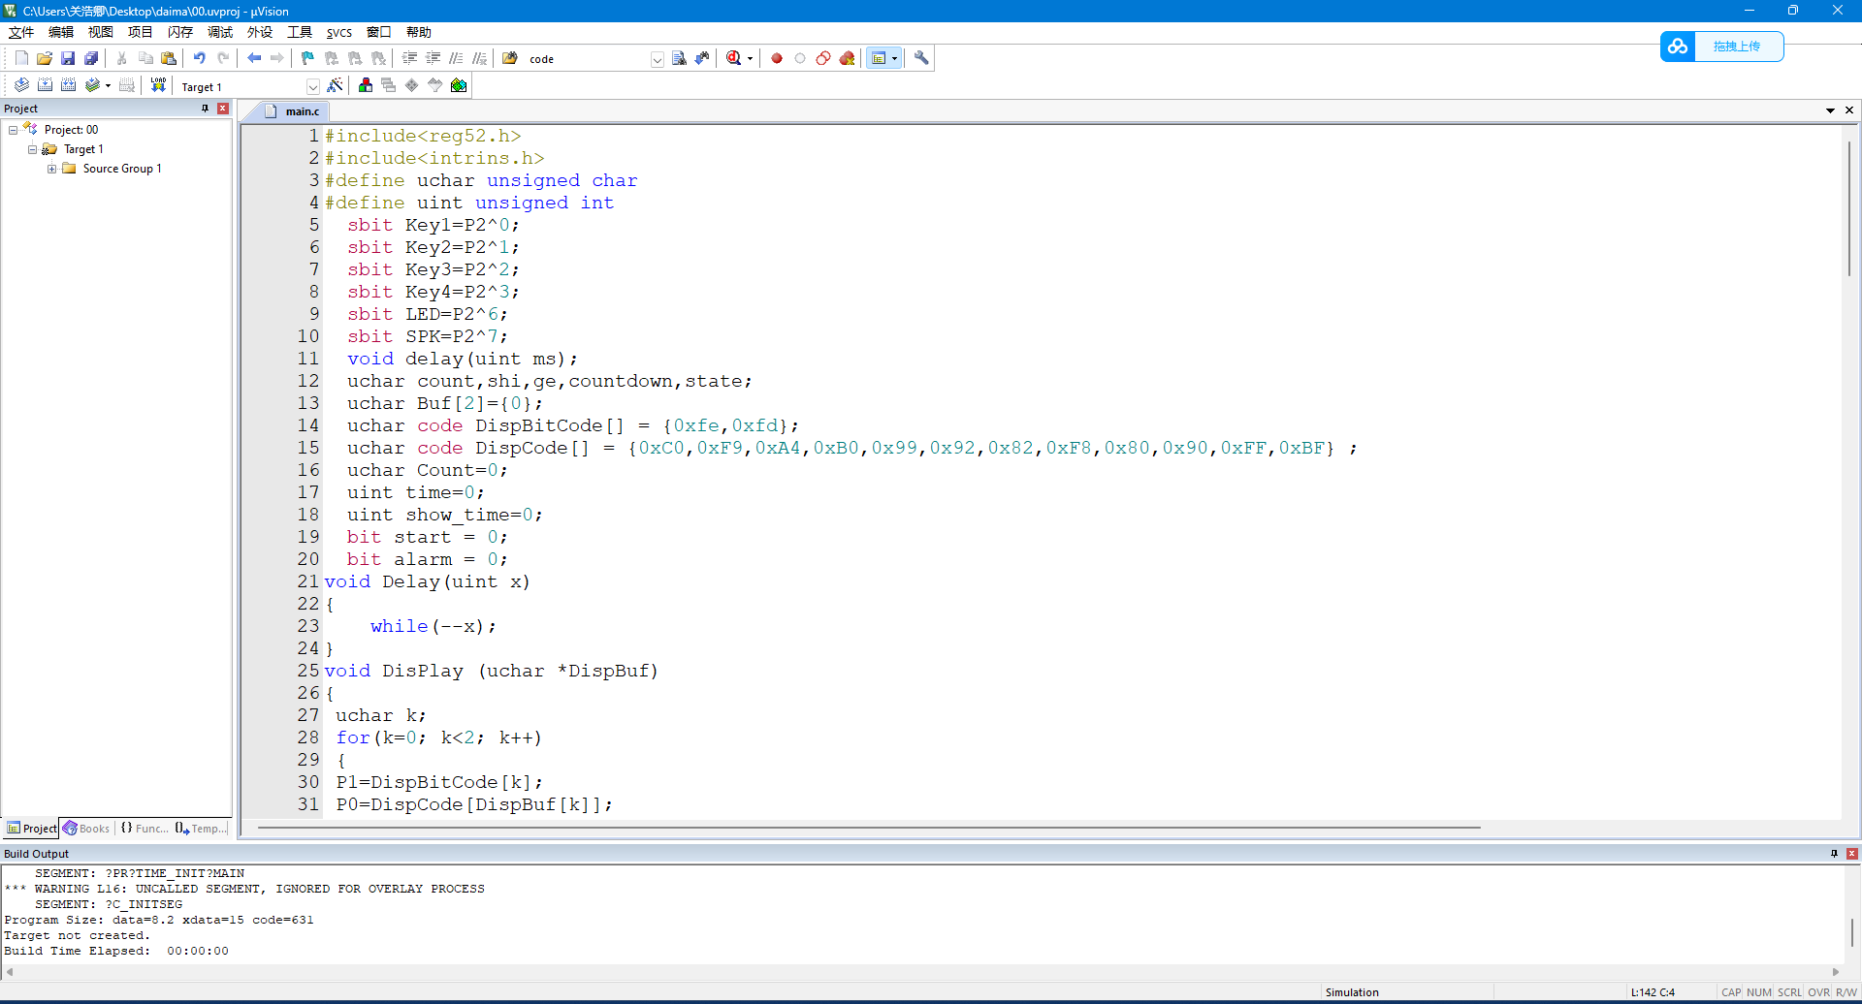The width and height of the screenshot is (1862, 1004).
Task: Toggle auto-hide pin on Build Output panel
Action: point(1834,854)
